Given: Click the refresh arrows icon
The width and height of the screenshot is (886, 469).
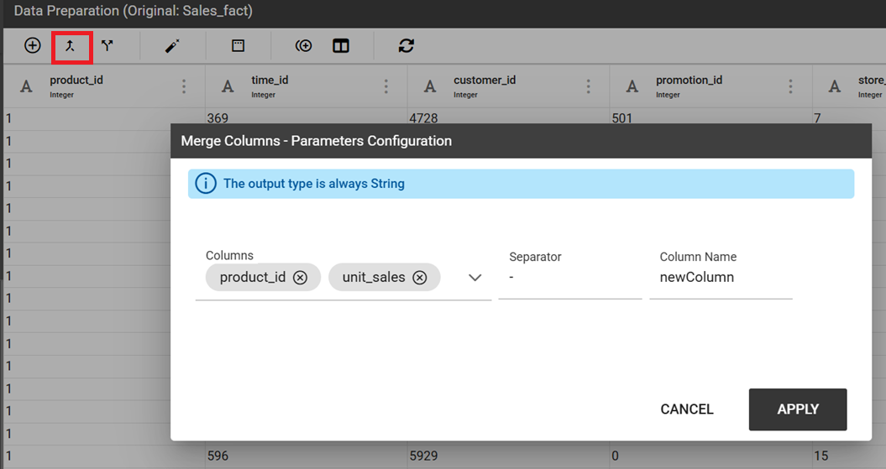Looking at the screenshot, I should (x=406, y=45).
